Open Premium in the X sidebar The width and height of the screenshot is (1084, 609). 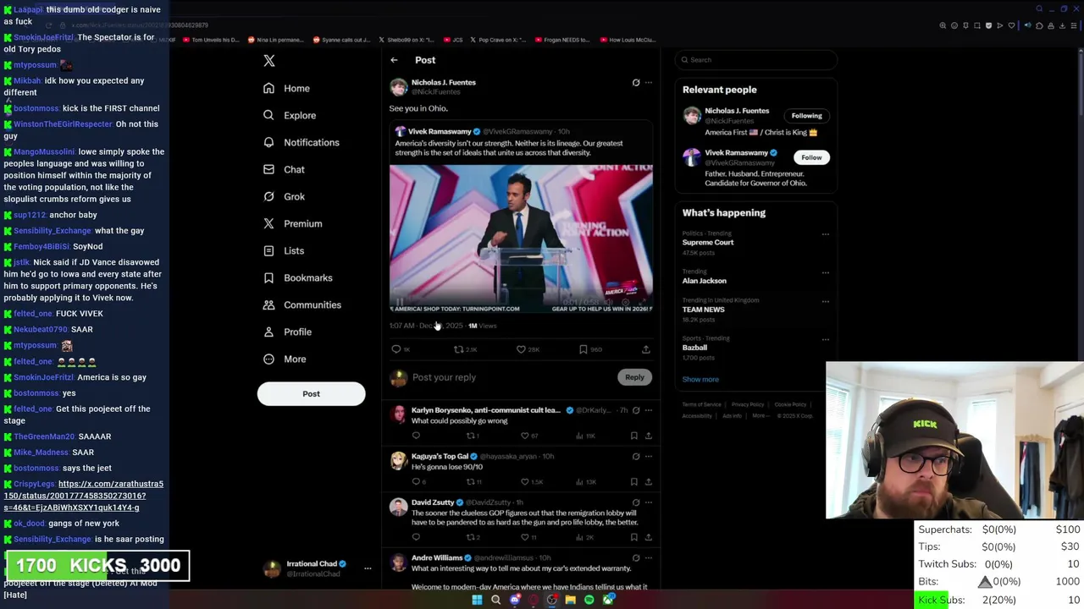click(292, 223)
